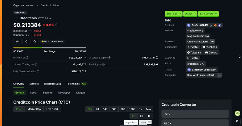Open Market Cap help icon
This screenshot has width=242, height=126.
(27, 58)
